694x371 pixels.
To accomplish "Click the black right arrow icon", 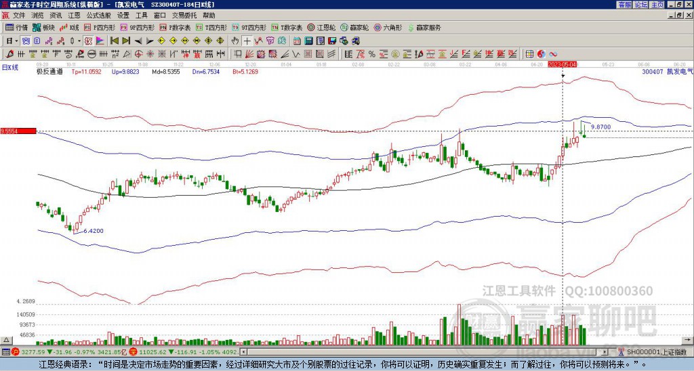I will click(150, 41).
